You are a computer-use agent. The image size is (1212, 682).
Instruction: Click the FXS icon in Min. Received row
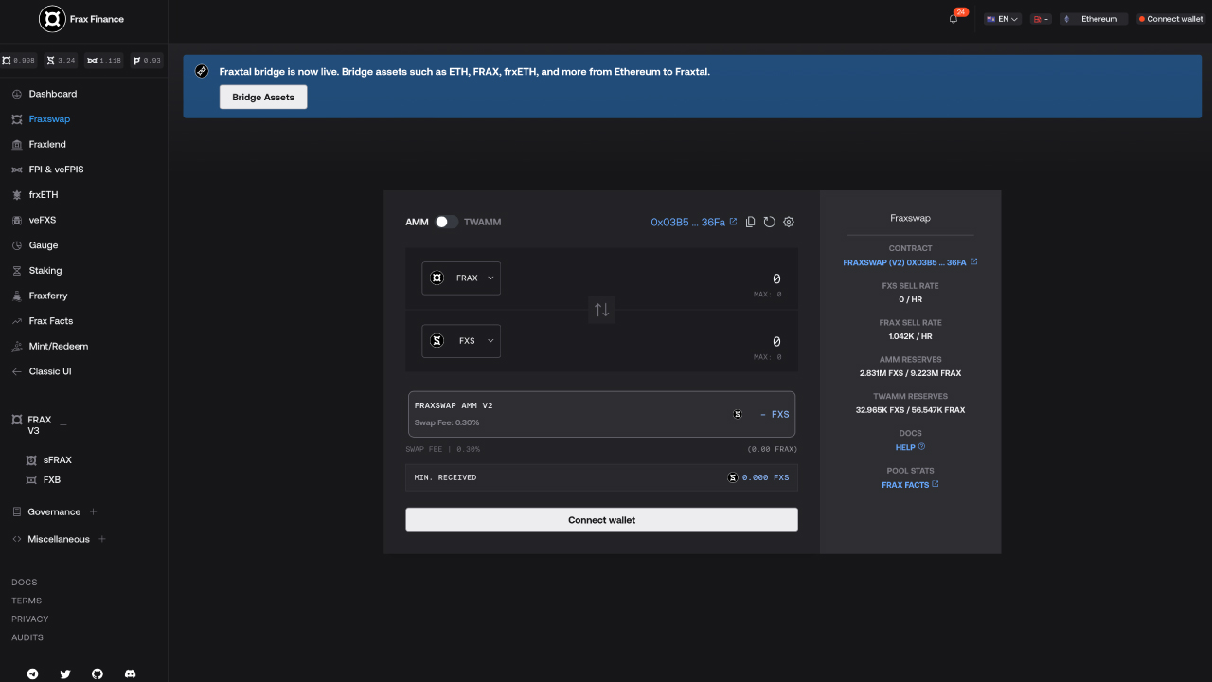(x=732, y=477)
